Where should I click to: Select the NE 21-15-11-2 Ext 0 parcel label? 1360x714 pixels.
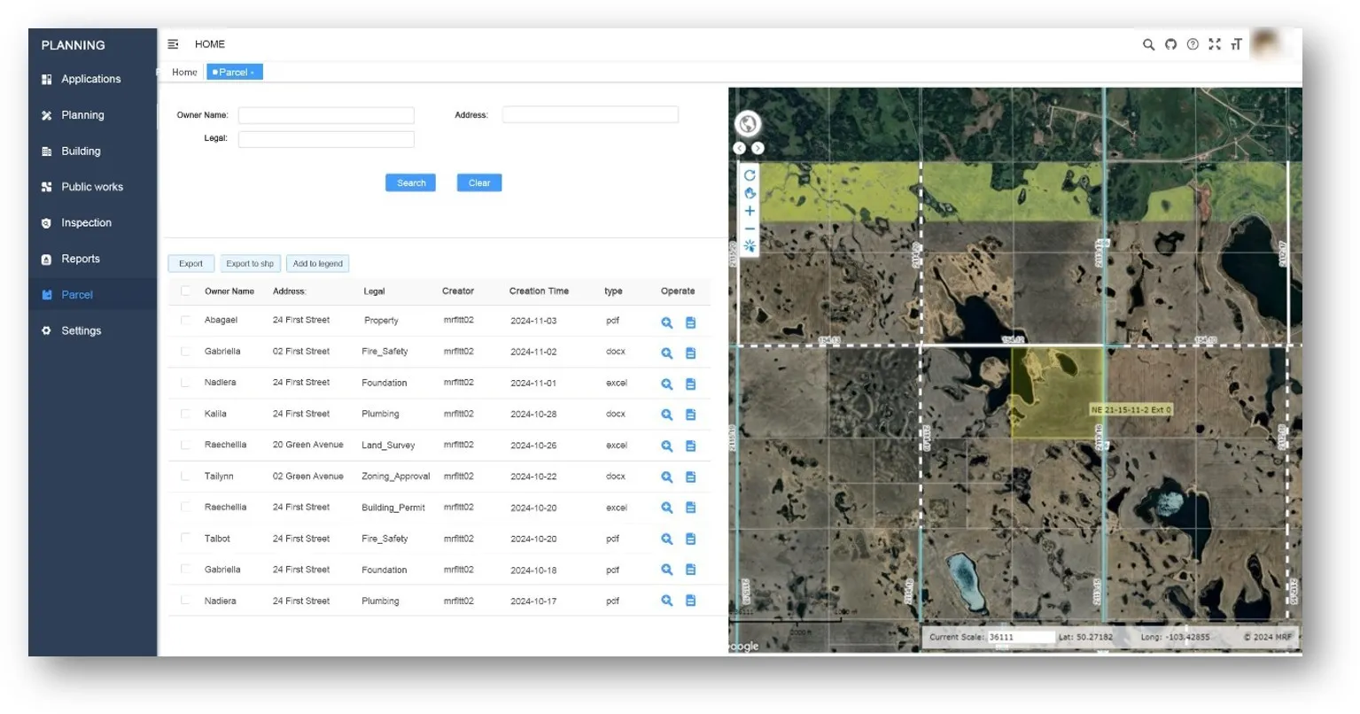1131,410
